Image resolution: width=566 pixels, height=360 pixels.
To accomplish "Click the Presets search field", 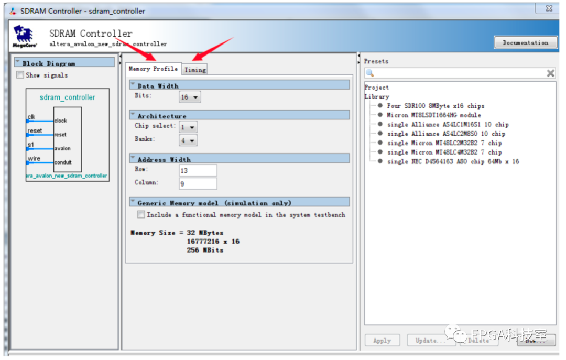I will [x=460, y=73].
